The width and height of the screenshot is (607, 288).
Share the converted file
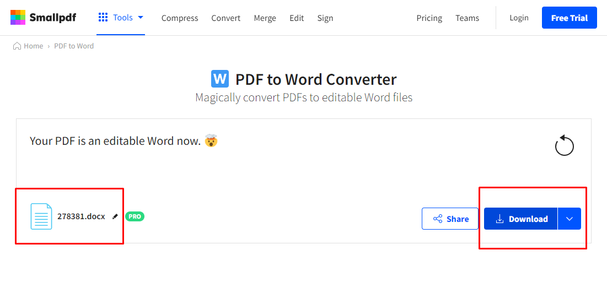[x=450, y=219]
